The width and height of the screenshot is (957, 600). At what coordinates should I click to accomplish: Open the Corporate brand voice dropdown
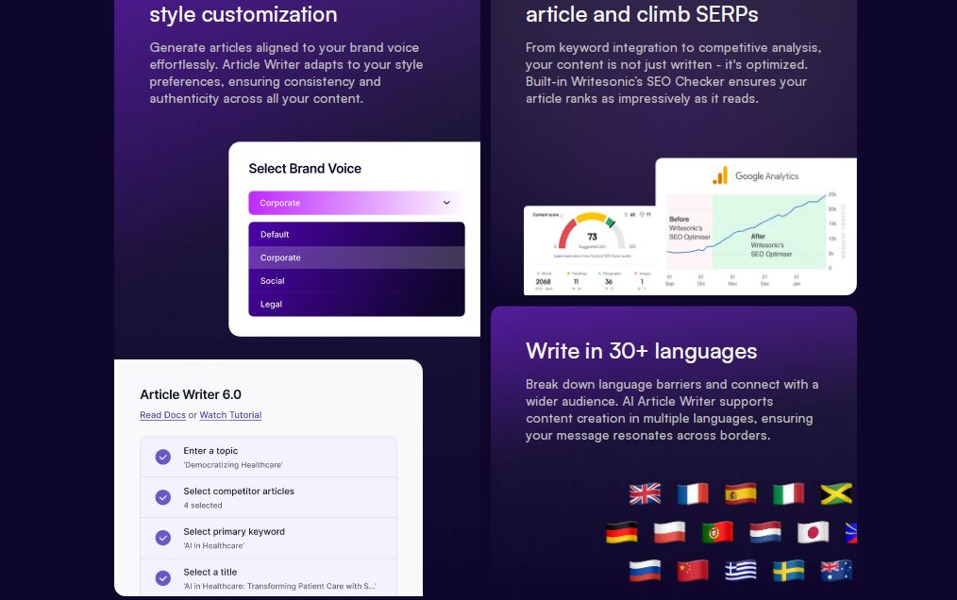click(x=357, y=203)
